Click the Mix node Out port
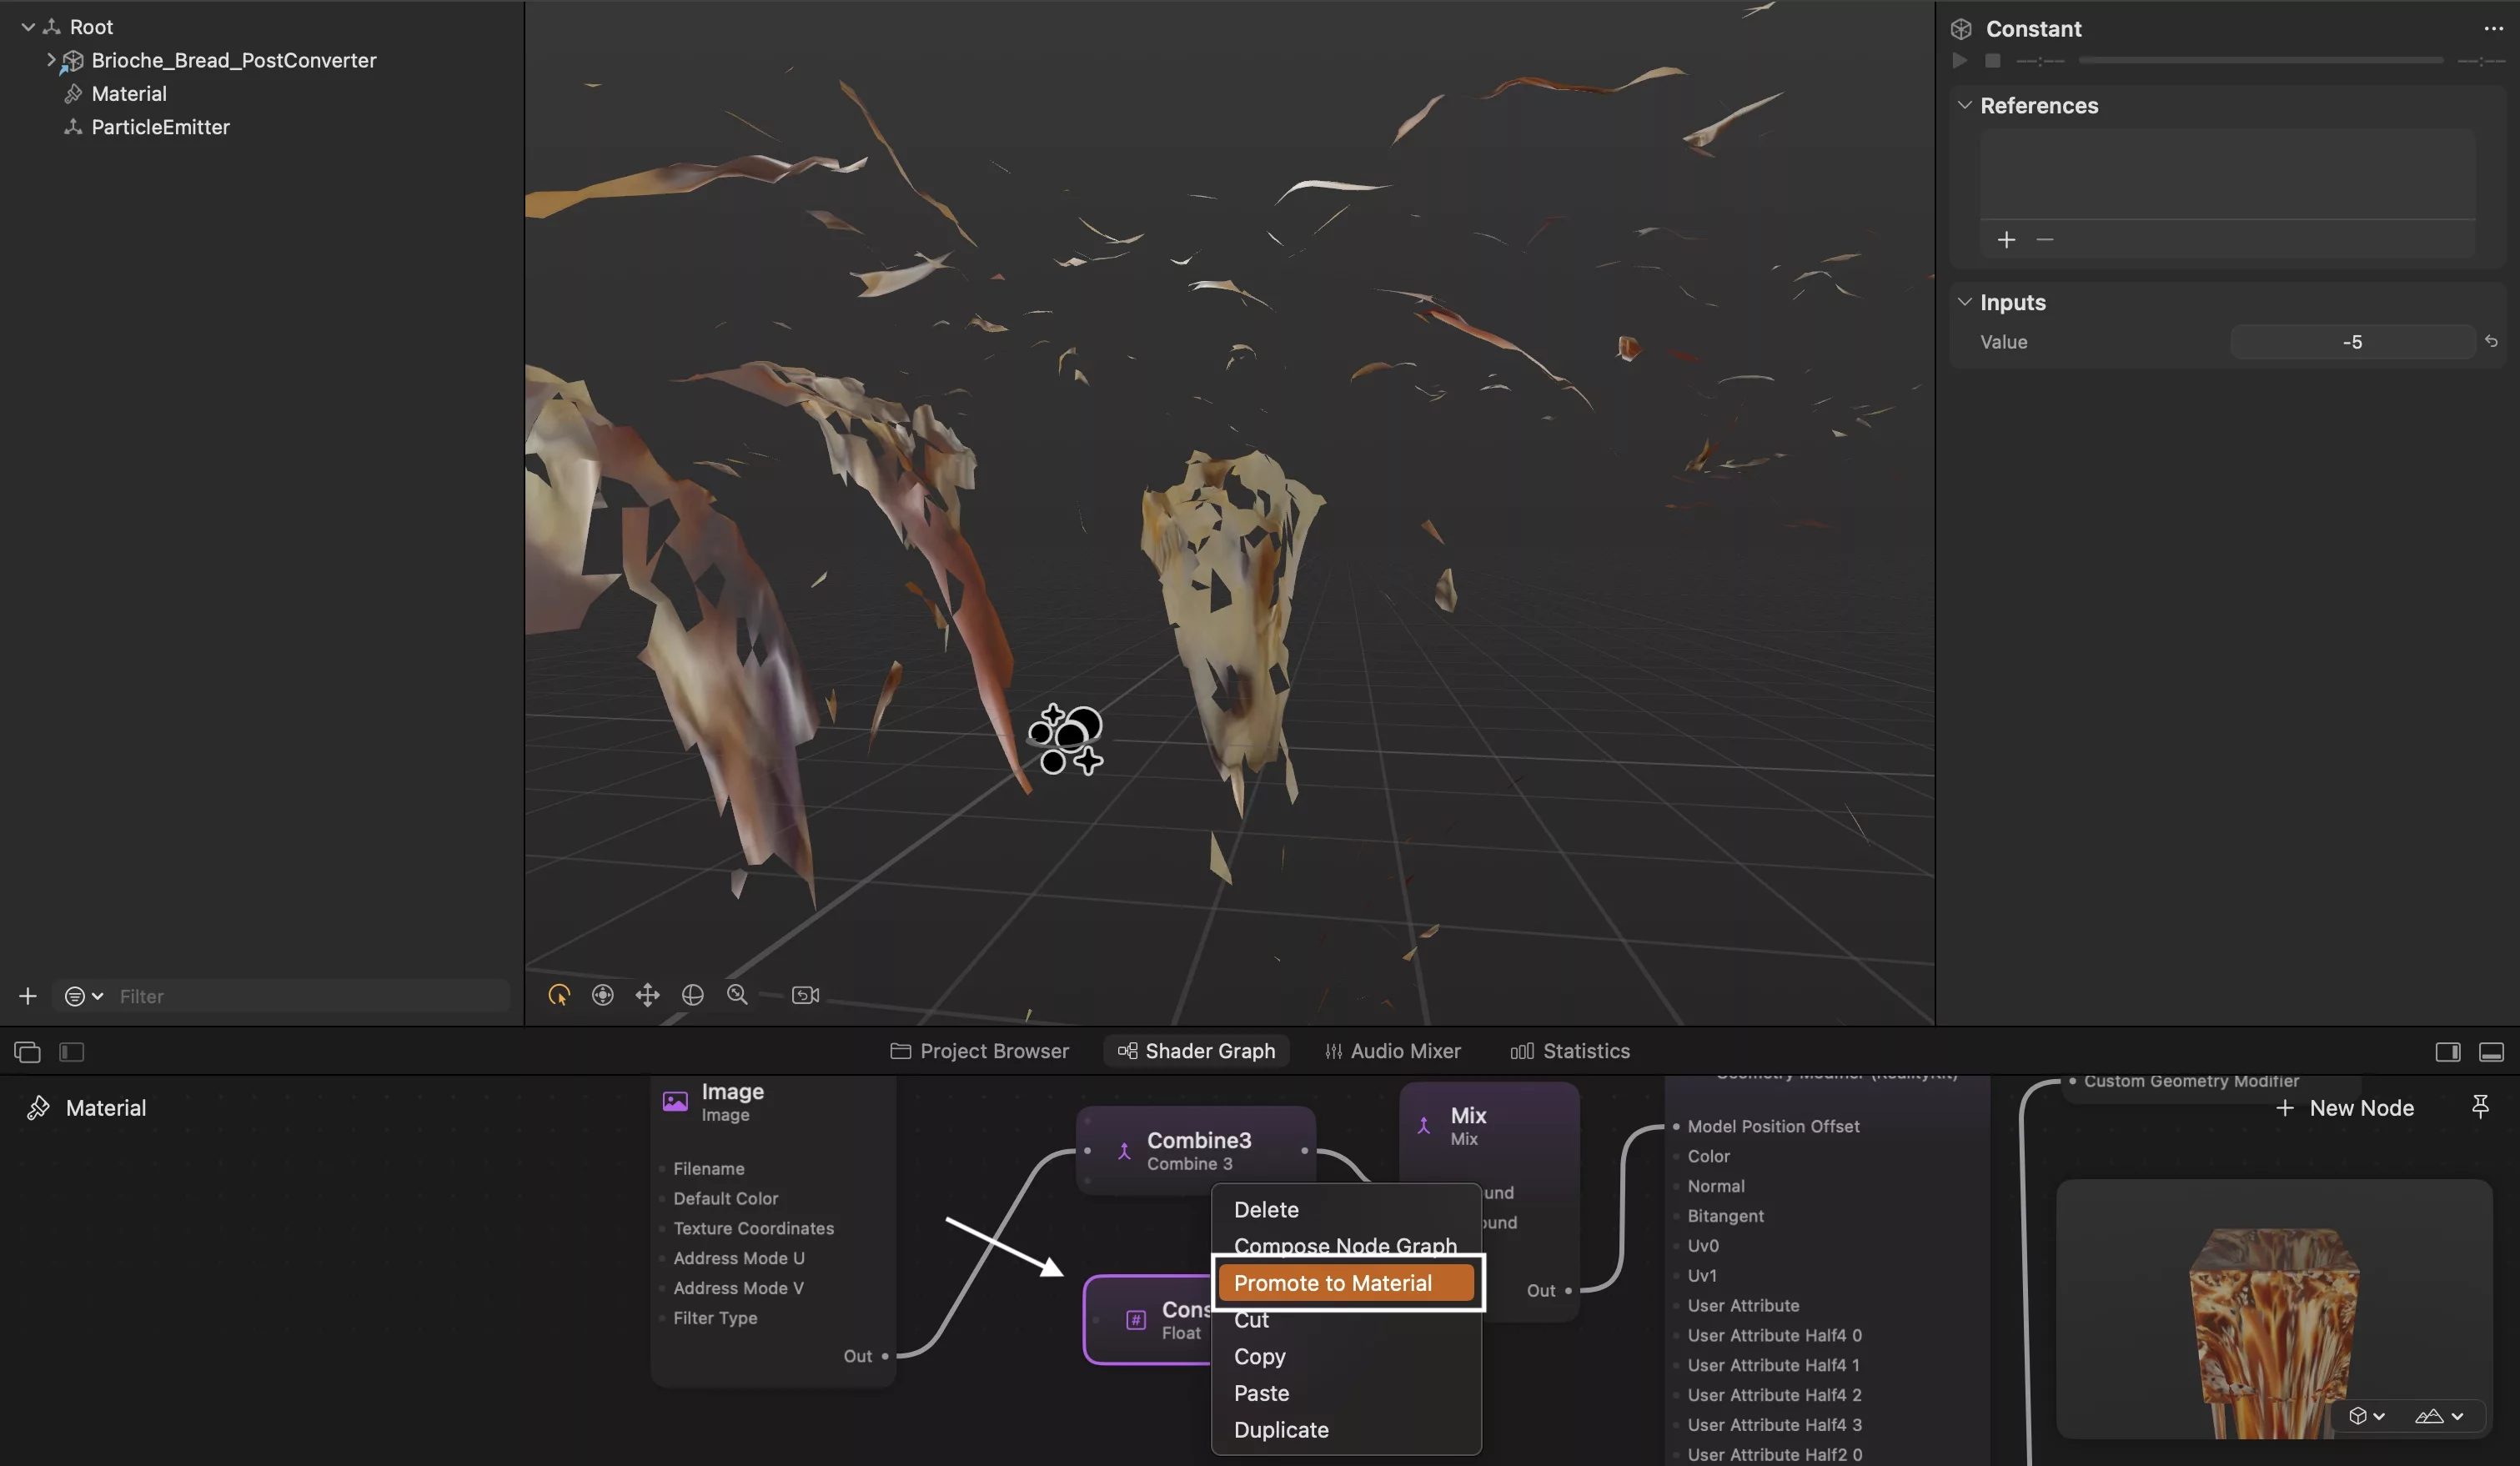The image size is (2520, 1466). (1567, 1291)
